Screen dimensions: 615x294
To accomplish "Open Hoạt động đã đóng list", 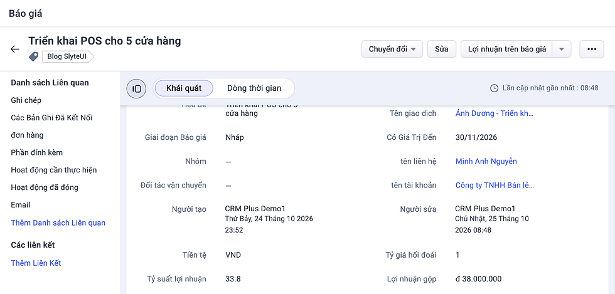I will point(45,187).
